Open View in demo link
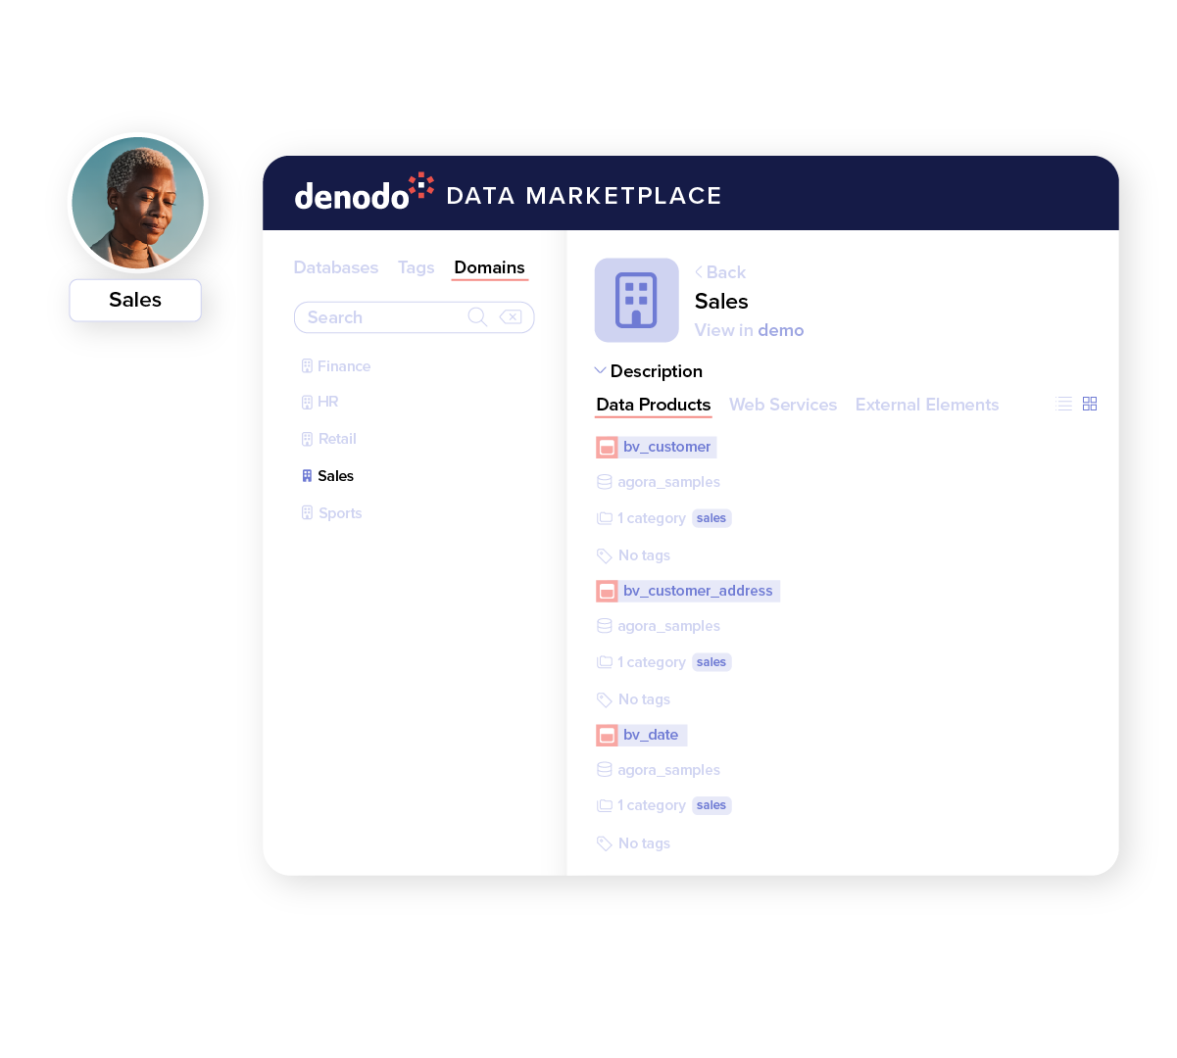The height and width of the screenshot is (1058, 1177). point(749,330)
